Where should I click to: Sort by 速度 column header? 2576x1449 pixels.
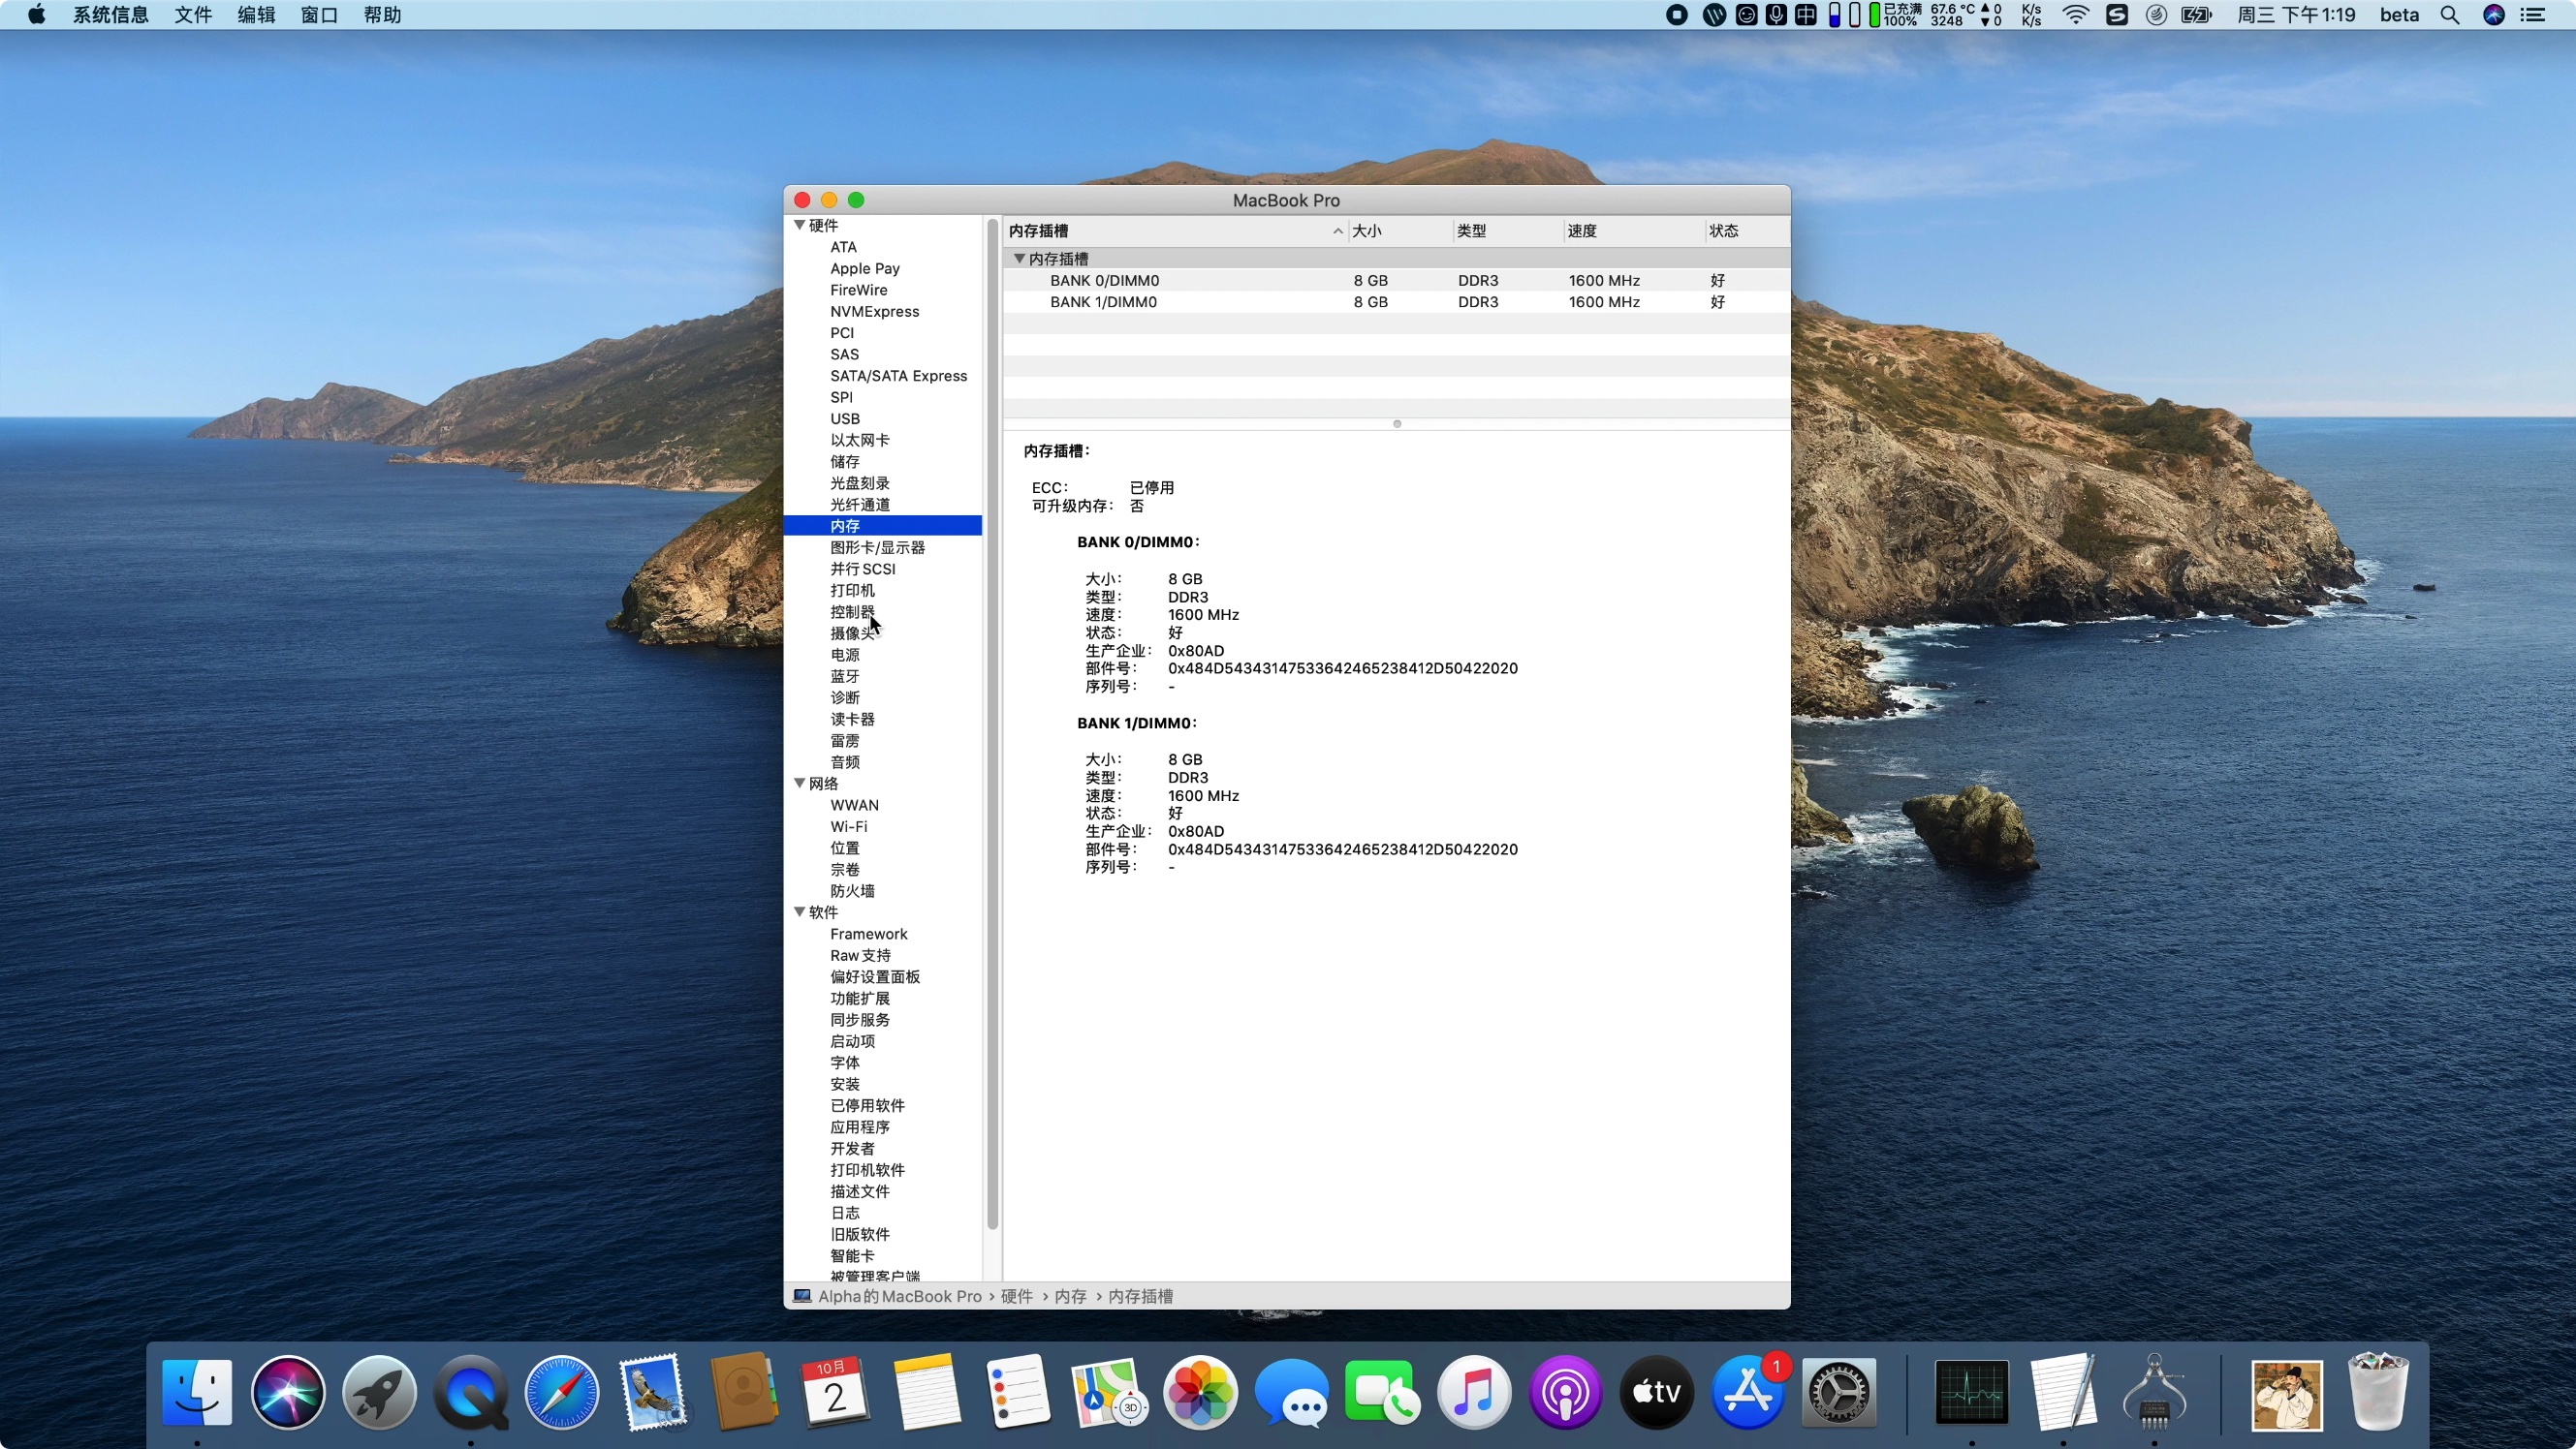click(1633, 231)
